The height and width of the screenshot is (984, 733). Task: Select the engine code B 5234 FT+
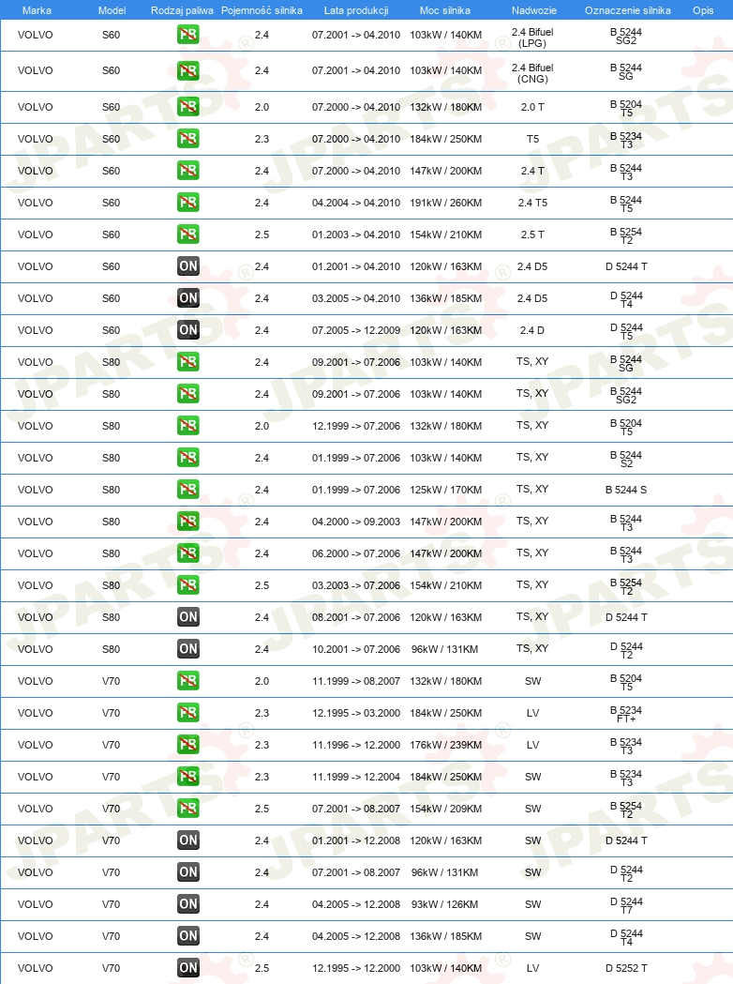tap(626, 714)
